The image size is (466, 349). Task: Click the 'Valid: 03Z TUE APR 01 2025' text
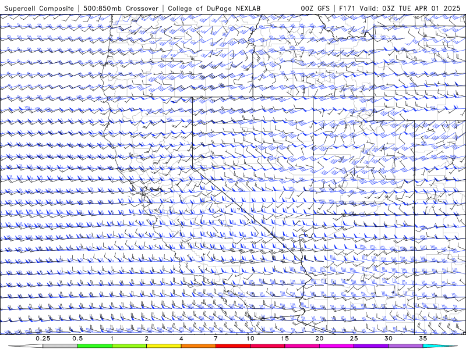click(x=410, y=8)
